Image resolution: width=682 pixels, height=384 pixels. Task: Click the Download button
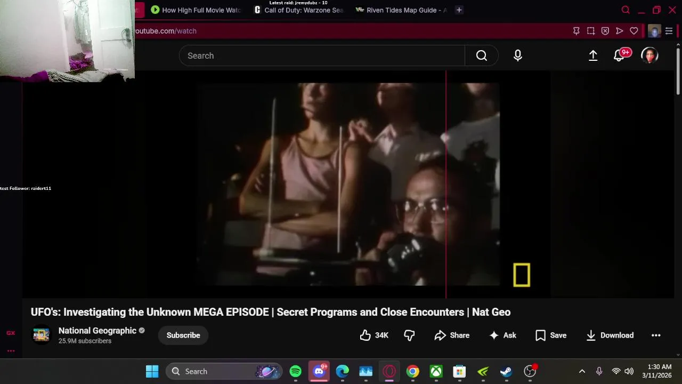[610, 335]
